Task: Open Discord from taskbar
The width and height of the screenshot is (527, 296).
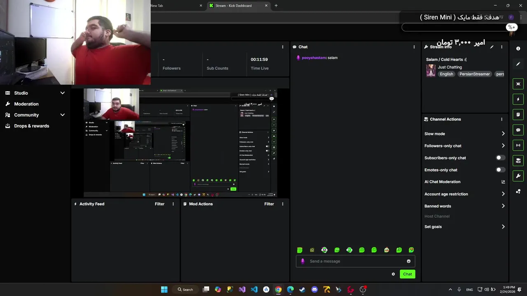Action: (315, 289)
